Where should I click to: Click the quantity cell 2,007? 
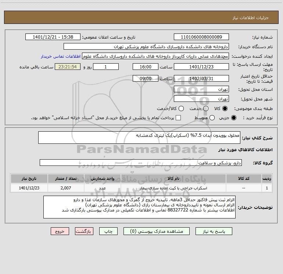pos(66,188)
